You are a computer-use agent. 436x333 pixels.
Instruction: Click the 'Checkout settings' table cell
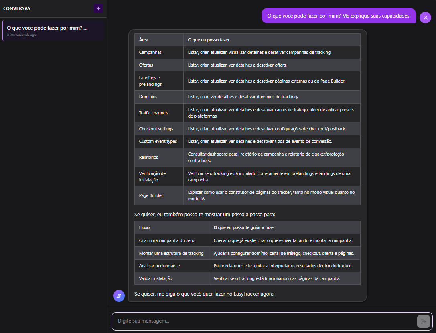coord(159,129)
